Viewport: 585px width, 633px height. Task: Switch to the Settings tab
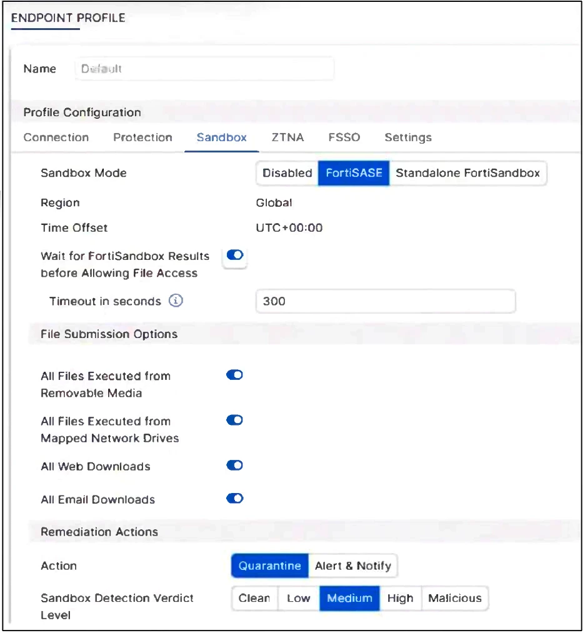(407, 137)
